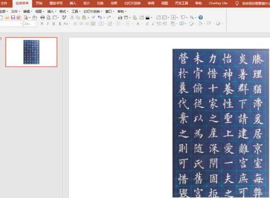The image size is (270, 198).
Task: Open the 视图 ribbon tab
Action: pyautogui.click(x=164, y=3)
